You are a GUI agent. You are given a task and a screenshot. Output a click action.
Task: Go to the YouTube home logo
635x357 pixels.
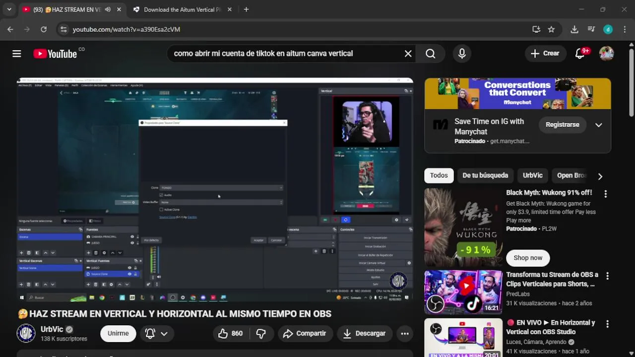[55, 54]
